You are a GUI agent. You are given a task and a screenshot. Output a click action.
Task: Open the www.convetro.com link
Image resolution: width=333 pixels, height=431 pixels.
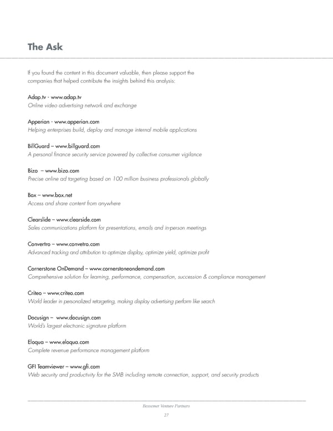pyautogui.click(x=78, y=244)
